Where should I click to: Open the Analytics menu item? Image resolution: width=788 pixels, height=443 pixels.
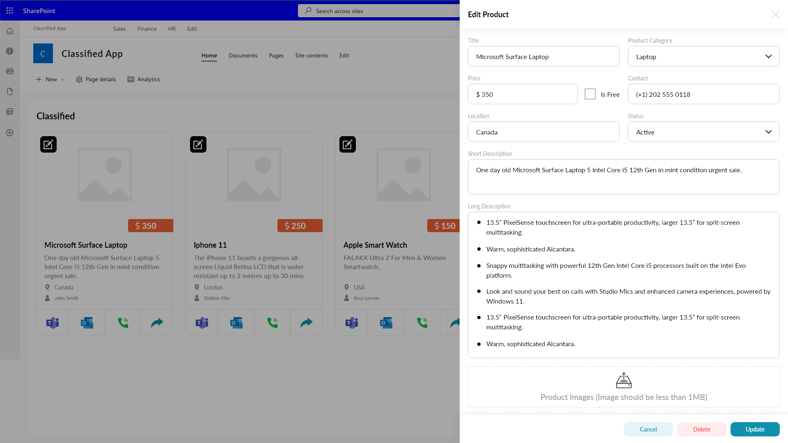pos(143,79)
